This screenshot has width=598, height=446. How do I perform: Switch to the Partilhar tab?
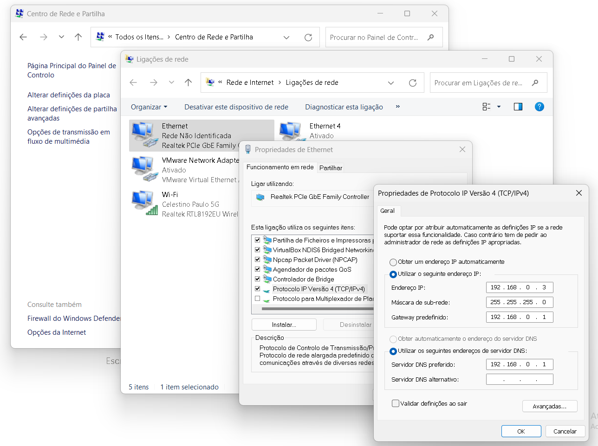[x=331, y=168]
